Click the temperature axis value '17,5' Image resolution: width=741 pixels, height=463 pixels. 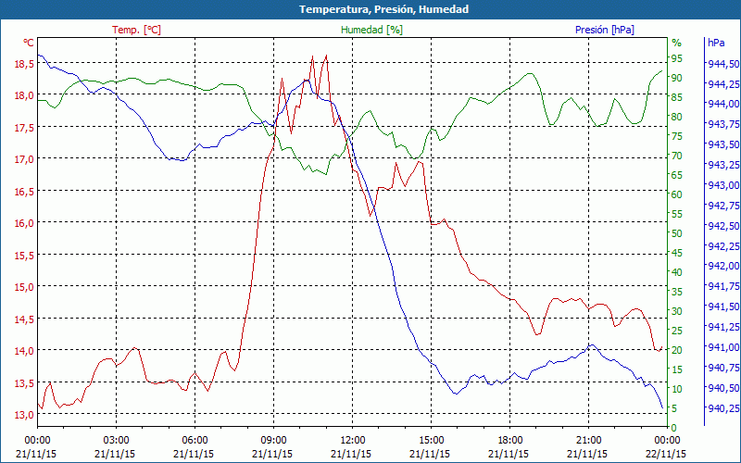25,127
